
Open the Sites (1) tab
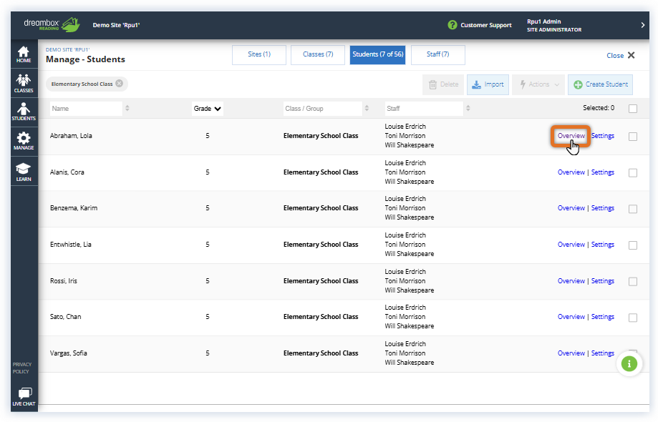[x=258, y=54]
